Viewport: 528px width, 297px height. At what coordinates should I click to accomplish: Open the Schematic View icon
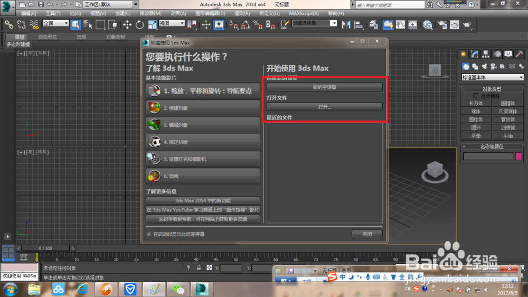(413, 25)
